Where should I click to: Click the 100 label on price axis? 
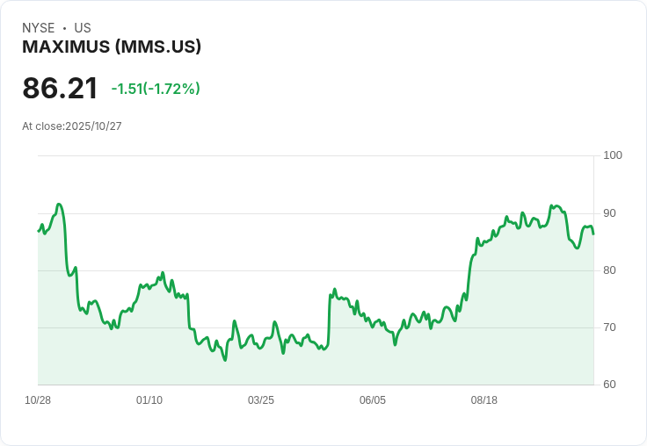point(613,155)
